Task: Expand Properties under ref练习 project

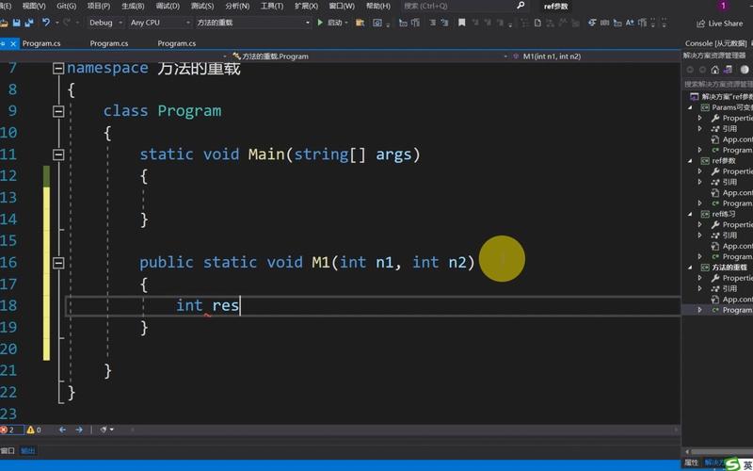Action: (x=699, y=225)
